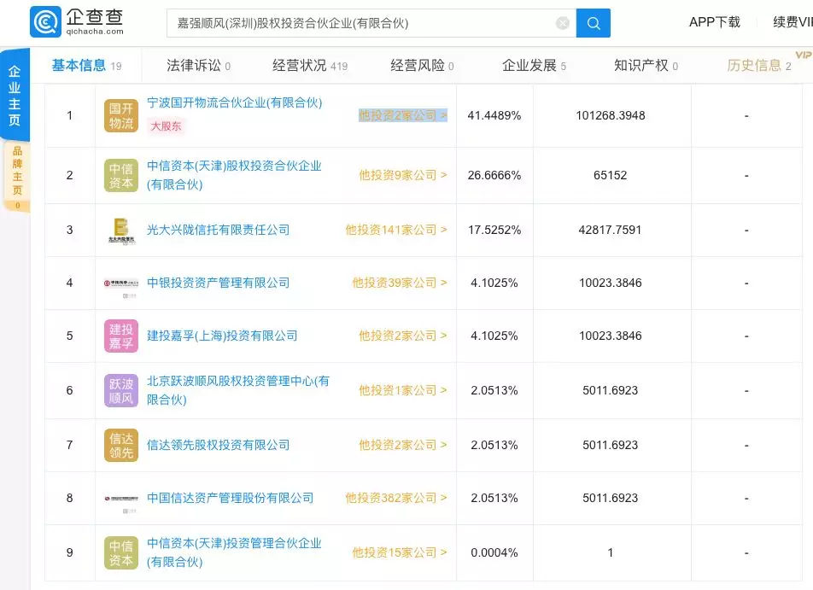Click into the company name search field
813x590 pixels.
pos(371,23)
